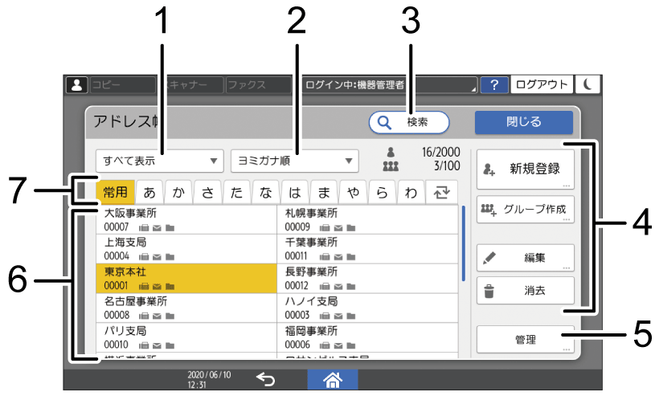
Task: Select 福岡事業所 entry 00006
Action: point(367,337)
